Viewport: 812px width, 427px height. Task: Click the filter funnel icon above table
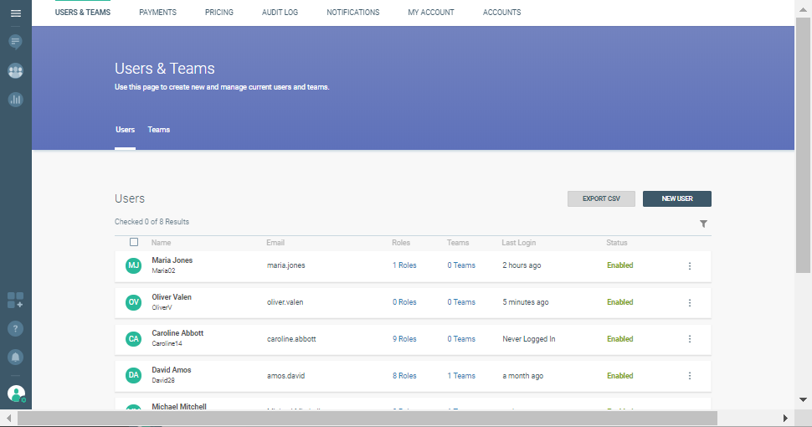pos(703,224)
